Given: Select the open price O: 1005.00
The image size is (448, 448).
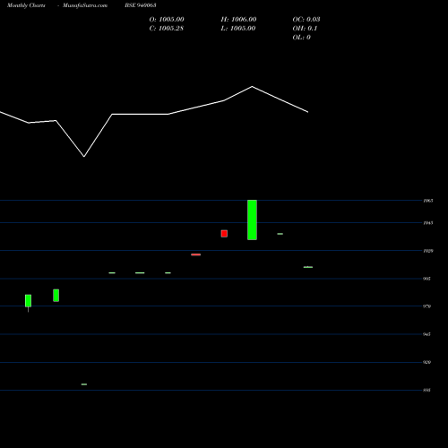Looking at the screenshot, I should pyautogui.click(x=167, y=20).
